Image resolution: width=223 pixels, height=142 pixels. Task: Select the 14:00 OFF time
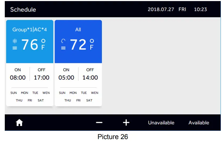tap(90, 78)
